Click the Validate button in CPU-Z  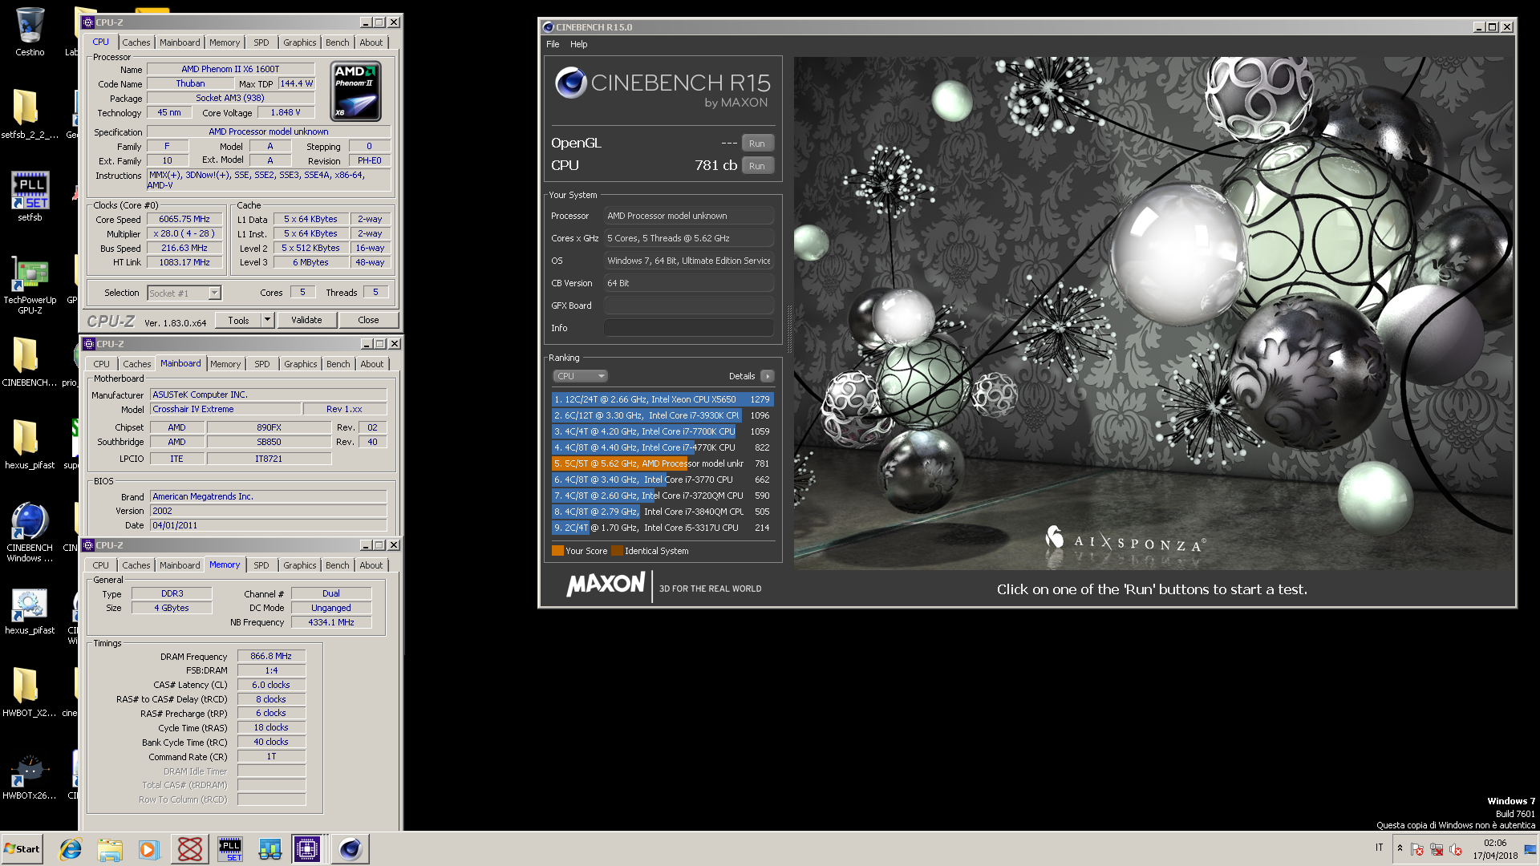click(306, 320)
